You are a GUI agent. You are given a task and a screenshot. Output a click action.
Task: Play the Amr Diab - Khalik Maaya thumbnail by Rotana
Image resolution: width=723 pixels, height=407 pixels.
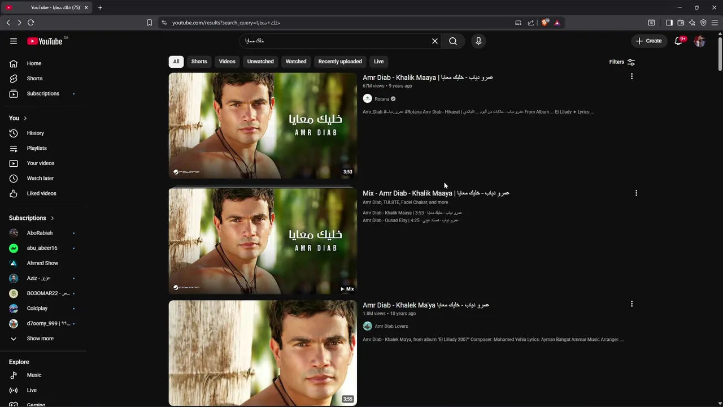click(x=263, y=125)
